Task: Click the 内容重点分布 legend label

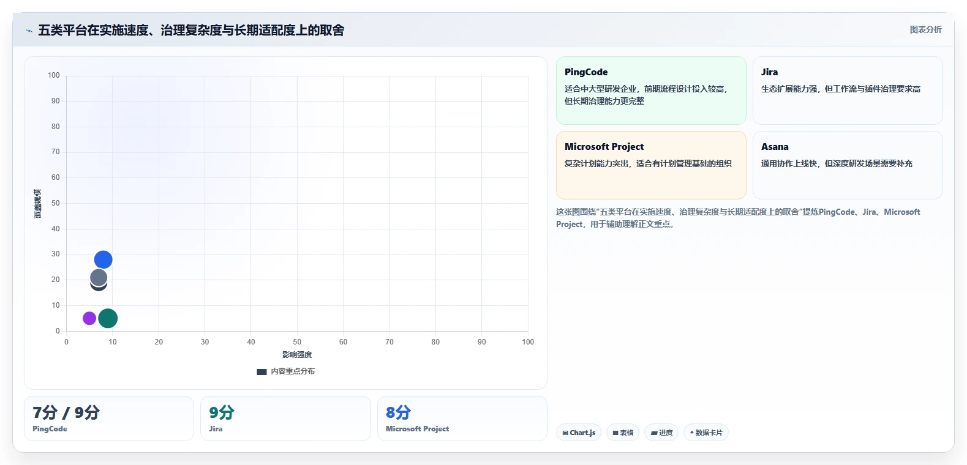Action: [x=293, y=371]
